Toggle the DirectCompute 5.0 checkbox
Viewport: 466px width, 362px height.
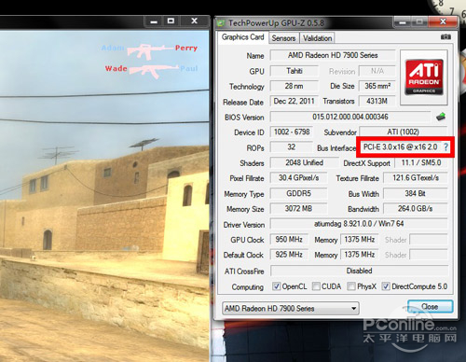386,286
